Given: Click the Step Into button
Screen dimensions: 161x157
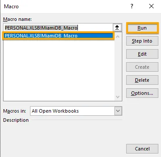Looking at the screenshot, I should coord(142,41).
